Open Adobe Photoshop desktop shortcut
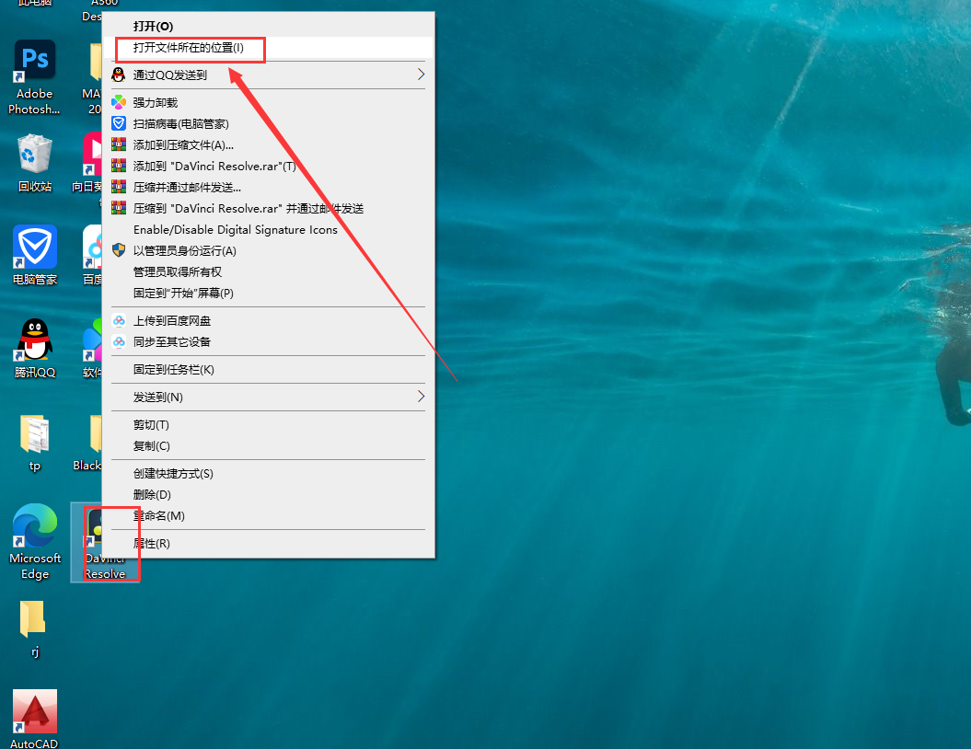The height and width of the screenshot is (749, 971). pos(35,76)
